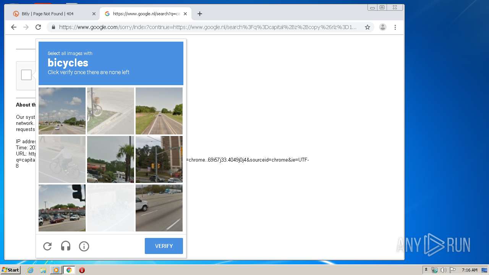Launch Internet Explorer from taskbar
Screen dimensions: 489x275
pyautogui.click(x=31, y=270)
